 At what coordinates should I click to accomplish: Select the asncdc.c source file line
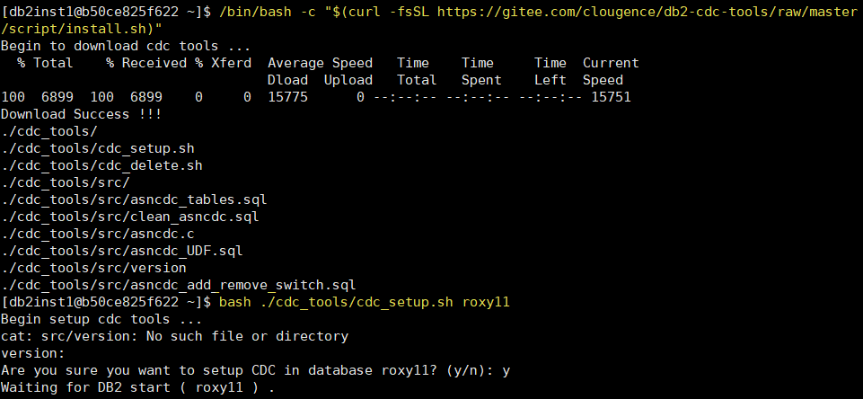tap(99, 234)
